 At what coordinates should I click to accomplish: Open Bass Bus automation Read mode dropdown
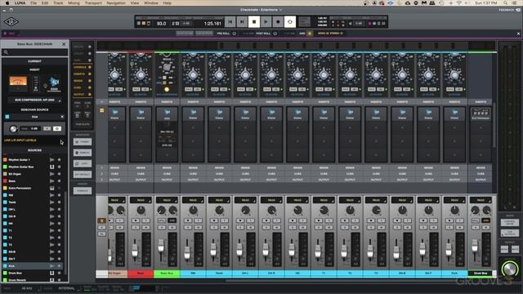(167, 200)
